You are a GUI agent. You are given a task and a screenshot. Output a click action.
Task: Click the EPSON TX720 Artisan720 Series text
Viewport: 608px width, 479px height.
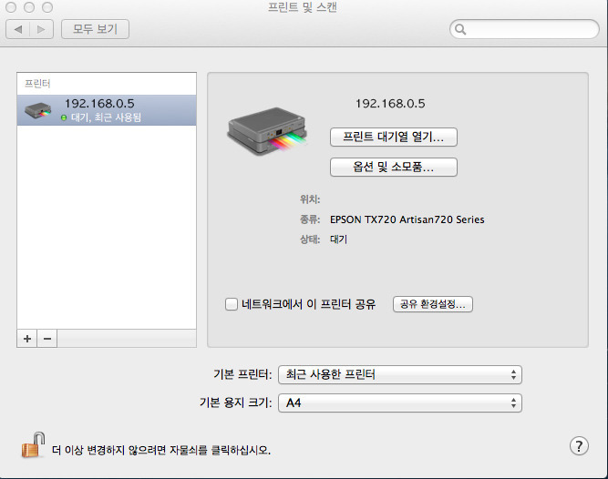tap(407, 219)
